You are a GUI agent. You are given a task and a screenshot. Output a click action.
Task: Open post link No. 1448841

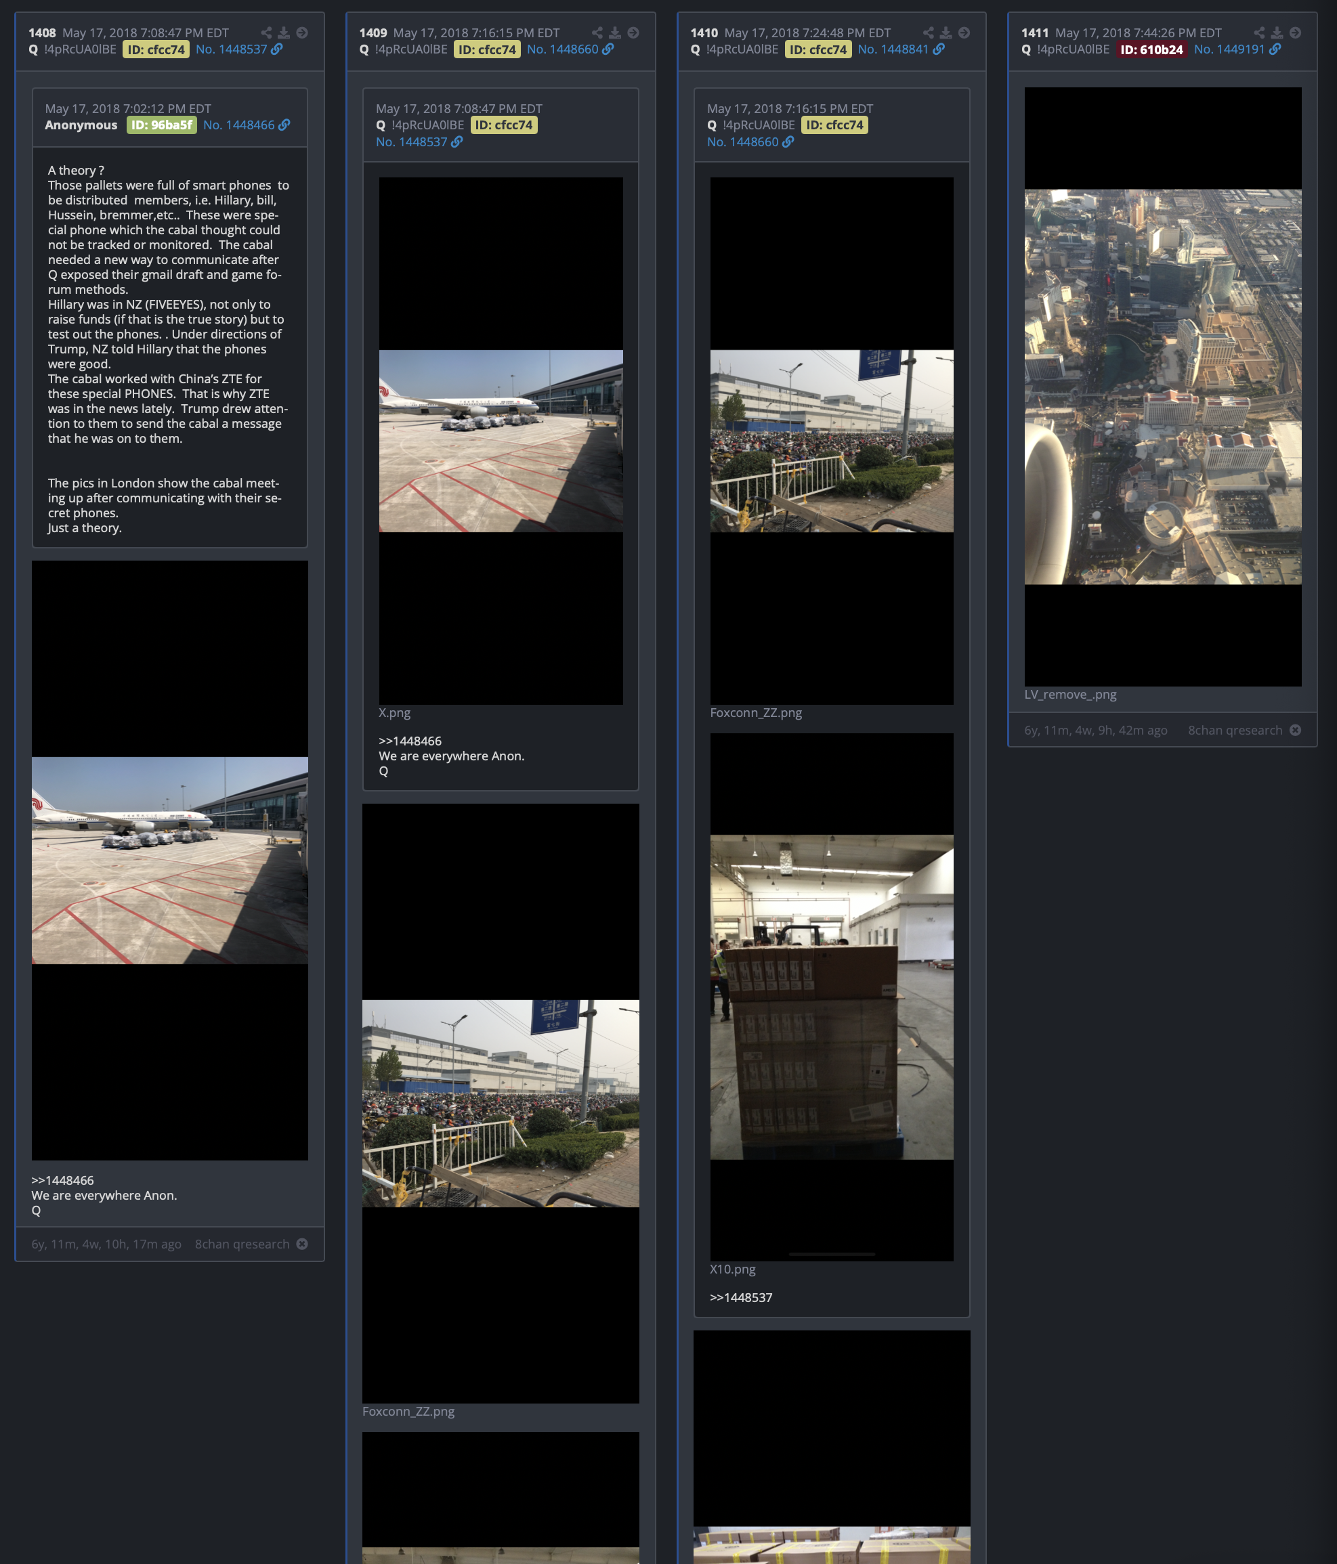click(x=893, y=49)
